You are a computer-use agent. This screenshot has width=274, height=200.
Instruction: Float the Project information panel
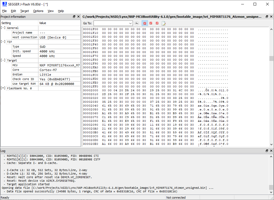(x=74, y=16)
